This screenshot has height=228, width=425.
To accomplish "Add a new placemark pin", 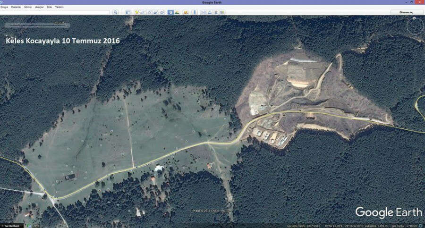I will (x=136, y=12).
